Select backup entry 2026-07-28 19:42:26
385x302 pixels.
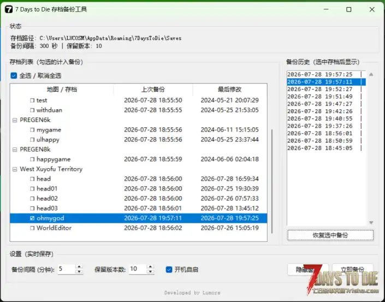(327, 111)
